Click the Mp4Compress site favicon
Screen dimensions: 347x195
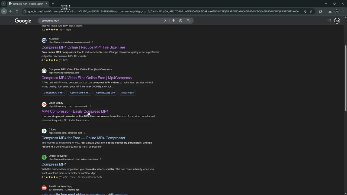click(44, 71)
